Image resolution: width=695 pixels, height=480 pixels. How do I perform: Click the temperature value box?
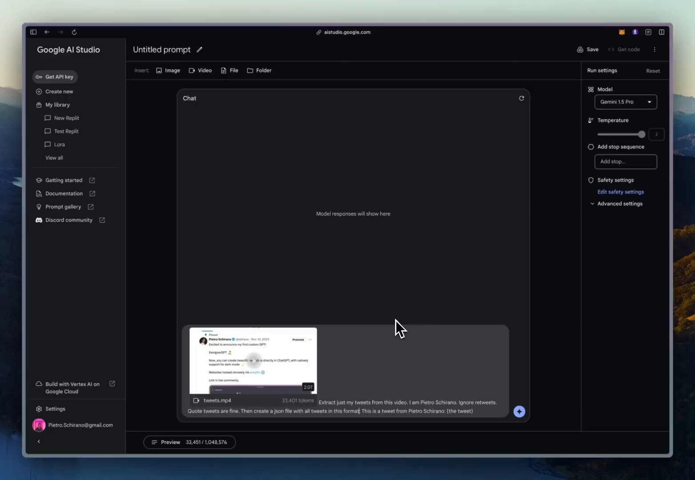(656, 134)
